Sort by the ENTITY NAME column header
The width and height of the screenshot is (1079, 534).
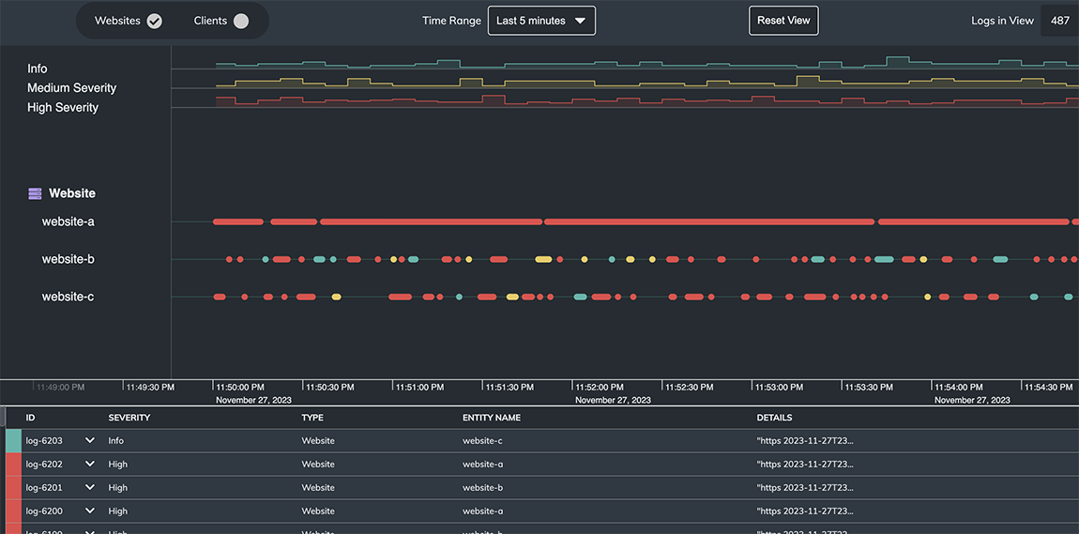coord(492,418)
